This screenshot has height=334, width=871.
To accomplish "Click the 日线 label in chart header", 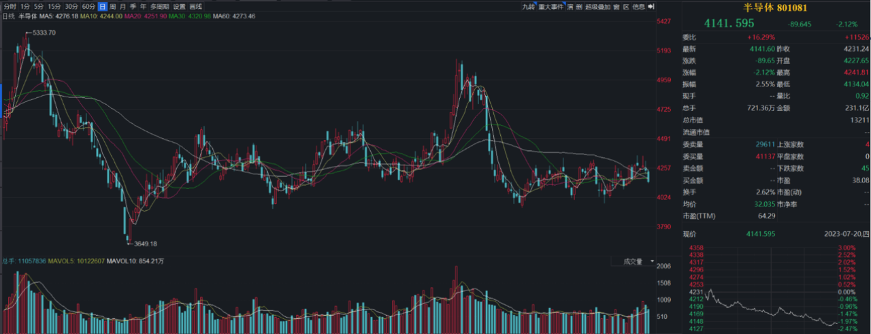I will click(10, 16).
